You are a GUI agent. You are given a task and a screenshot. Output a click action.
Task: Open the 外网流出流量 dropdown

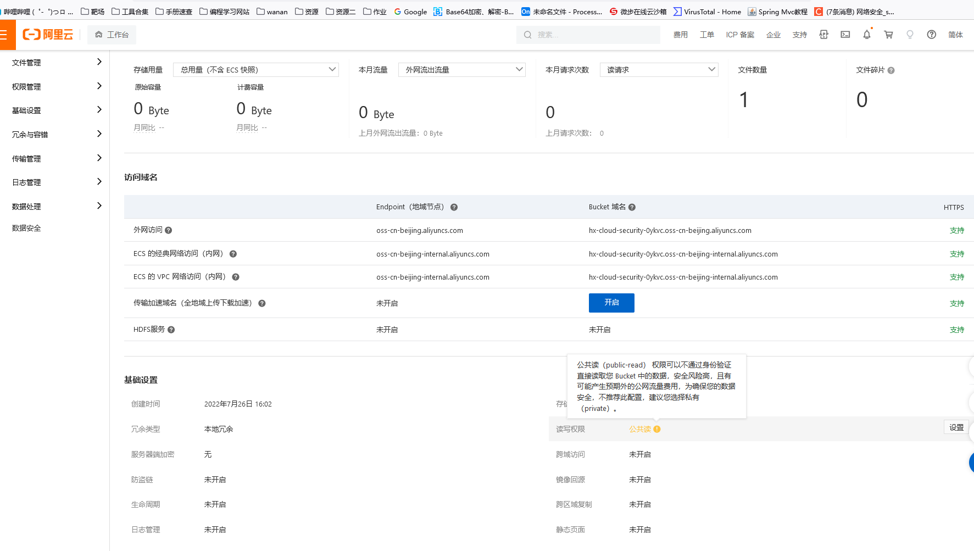[x=462, y=70]
